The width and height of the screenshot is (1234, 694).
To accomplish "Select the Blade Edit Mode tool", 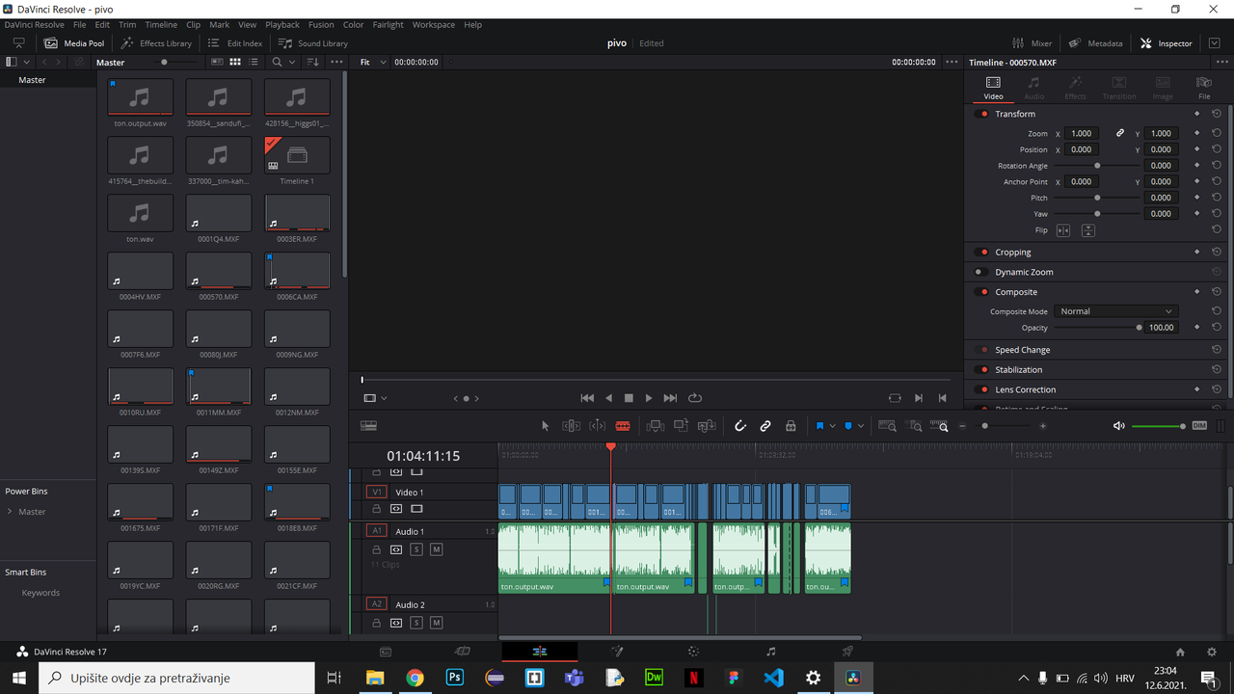I will click(x=623, y=426).
